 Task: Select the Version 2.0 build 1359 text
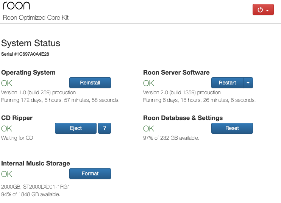click(182, 92)
